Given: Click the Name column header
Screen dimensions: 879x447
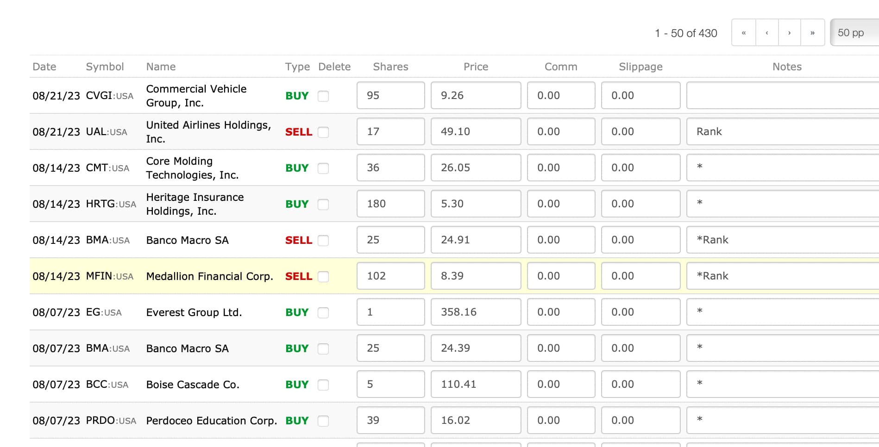Looking at the screenshot, I should (x=161, y=67).
